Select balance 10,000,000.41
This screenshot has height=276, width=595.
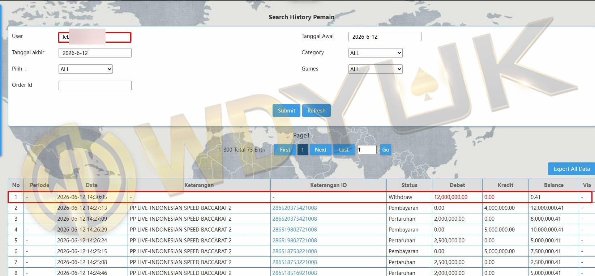coord(547,230)
